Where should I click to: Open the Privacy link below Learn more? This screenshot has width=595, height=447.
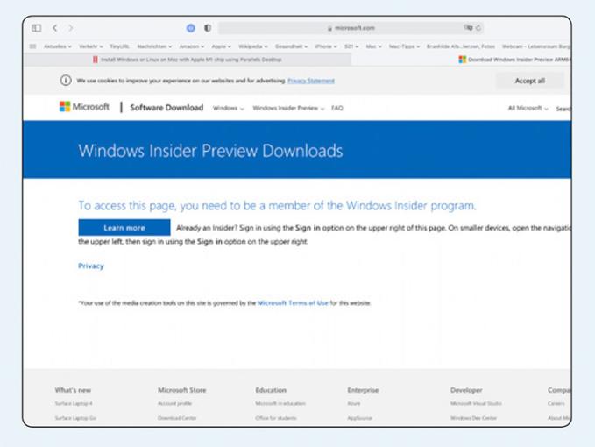[91, 266]
